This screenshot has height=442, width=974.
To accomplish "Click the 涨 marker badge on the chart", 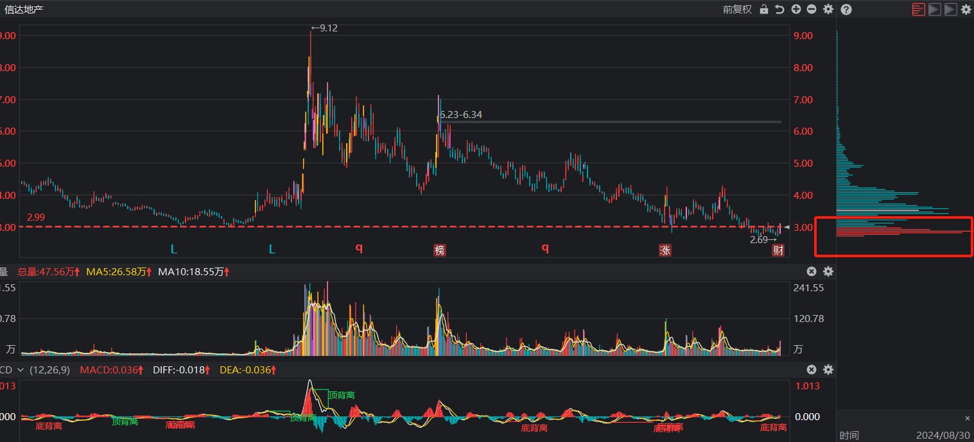I will pyautogui.click(x=665, y=250).
